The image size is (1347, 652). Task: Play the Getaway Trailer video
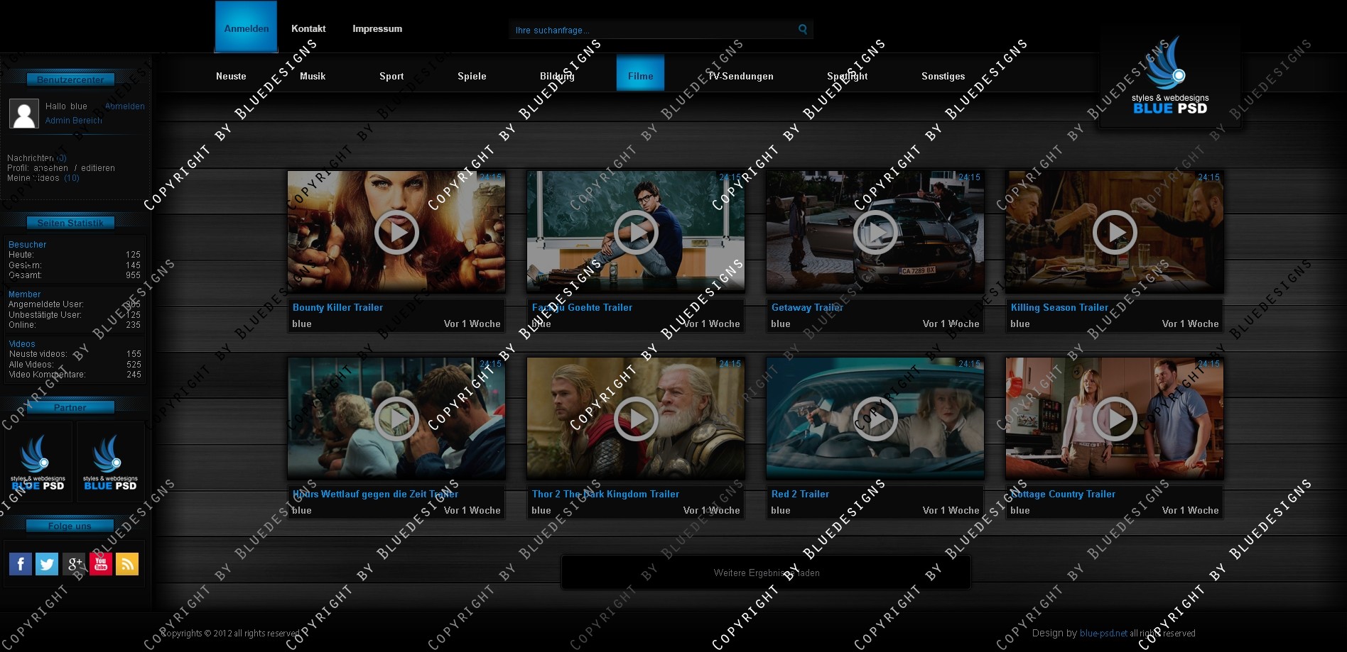coord(875,232)
